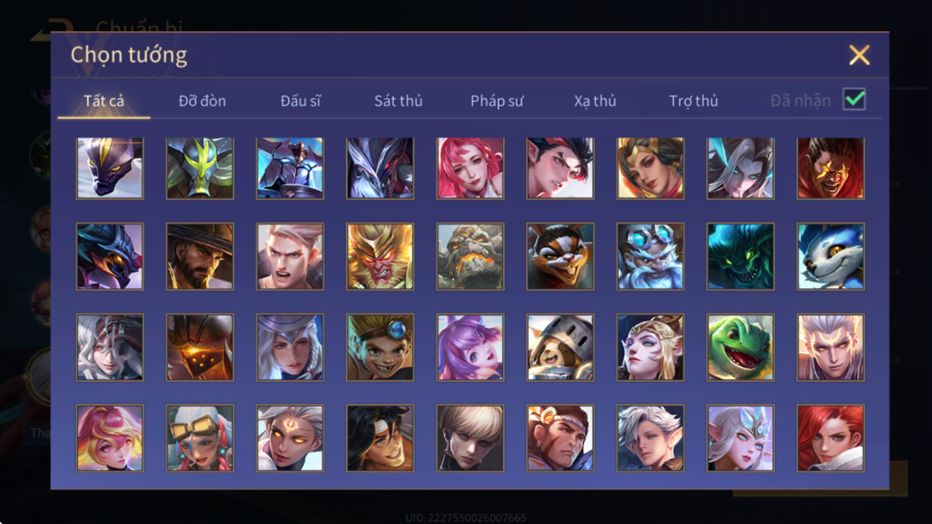Pick the goggled white-bearded dwarf hero
This screenshot has width=932, height=524.
(x=651, y=256)
